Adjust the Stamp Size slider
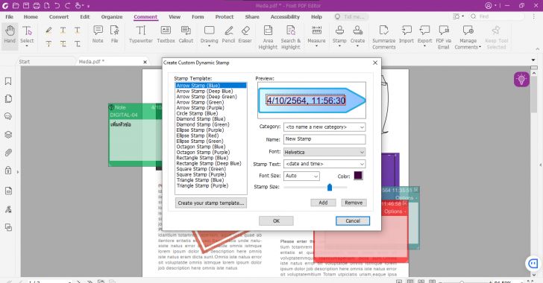543x283 pixels. coord(330,187)
